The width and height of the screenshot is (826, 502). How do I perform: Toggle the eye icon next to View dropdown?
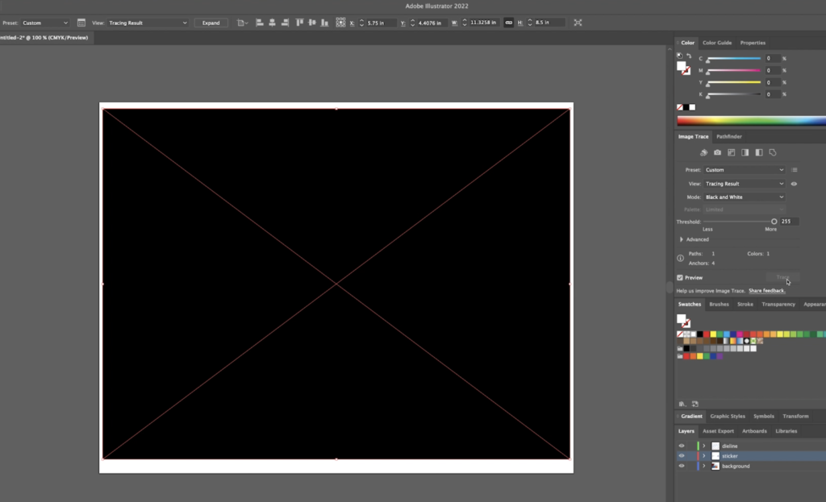point(794,184)
